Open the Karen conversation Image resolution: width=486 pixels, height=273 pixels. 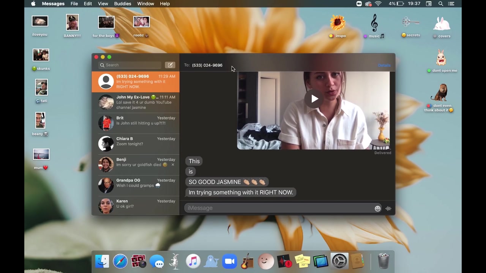click(136, 206)
